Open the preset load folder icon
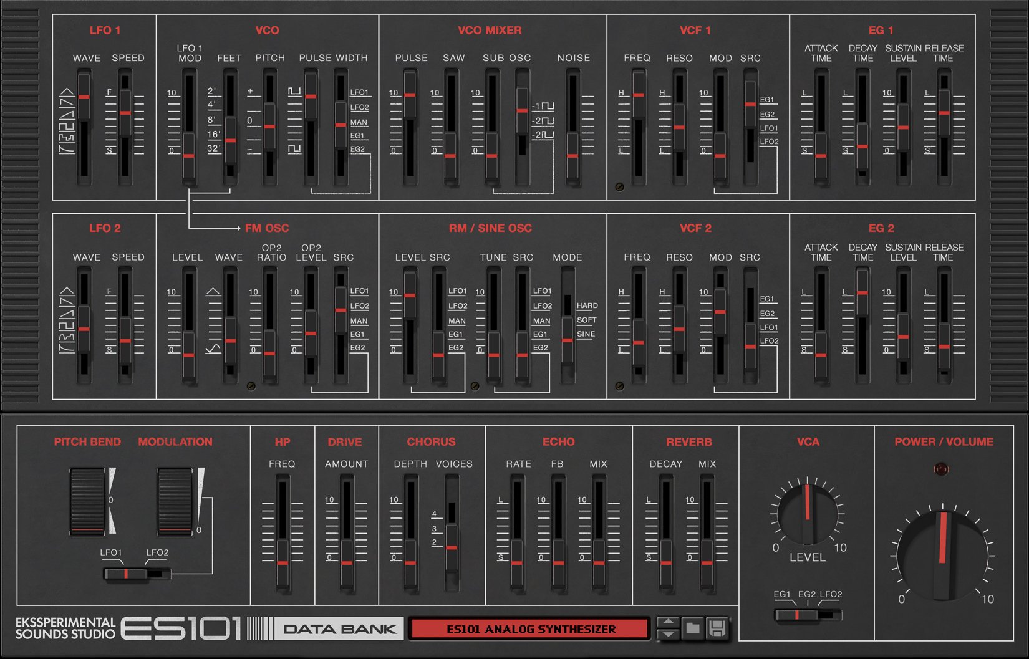The image size is (1029, 659). (693, 628)
